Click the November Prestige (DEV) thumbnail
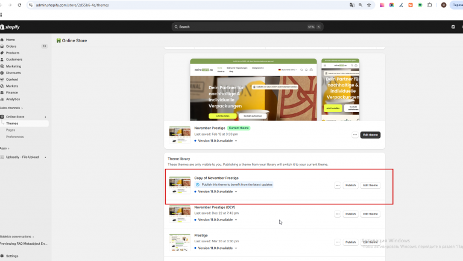Viewport: 463px width, 261px height. [x=180, y=214]
